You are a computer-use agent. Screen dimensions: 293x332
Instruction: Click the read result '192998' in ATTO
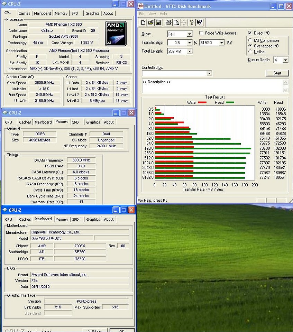coord(280,148)
